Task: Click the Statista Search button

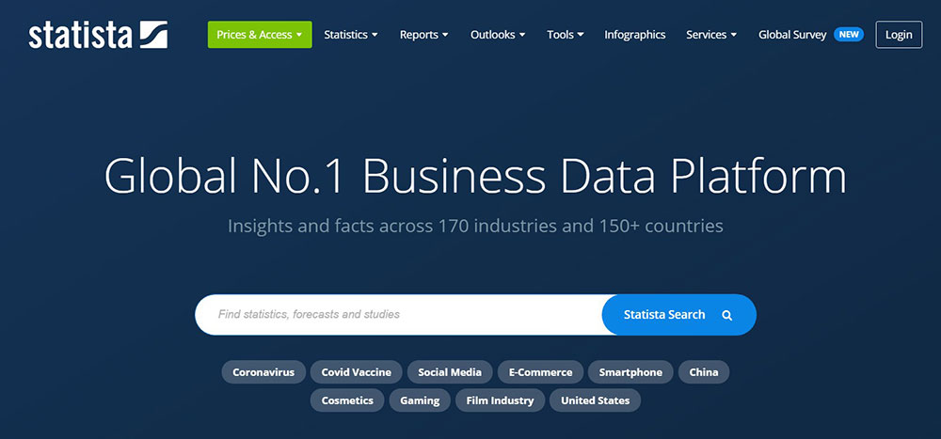Action: pyautogui.click(x=678, y=315)
